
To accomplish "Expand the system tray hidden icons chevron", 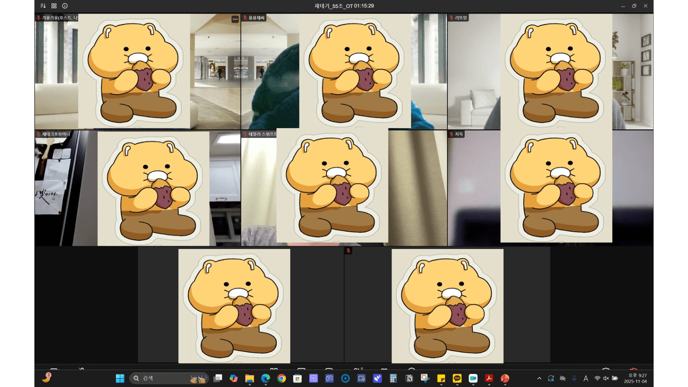I will 539,378.
